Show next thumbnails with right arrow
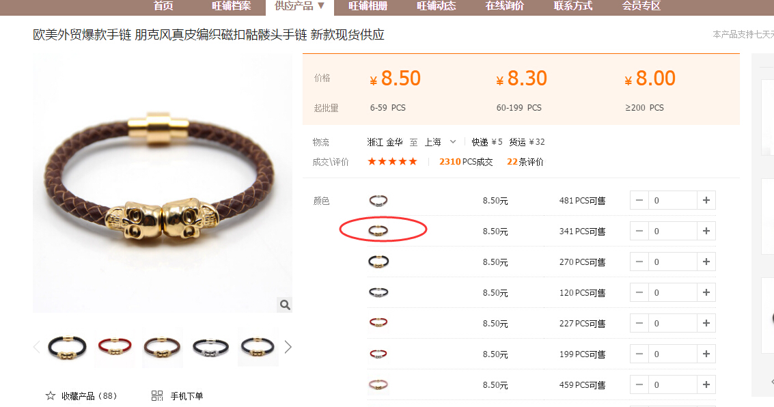Screen dimensions: 774x407 pyautogui.click(x=288, y=348)
